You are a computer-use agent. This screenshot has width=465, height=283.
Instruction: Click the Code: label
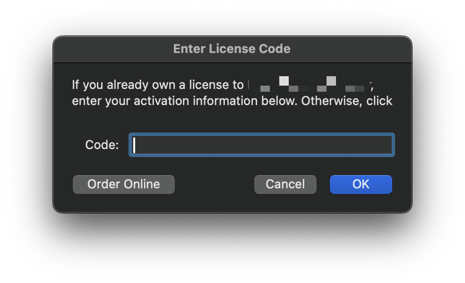[x=101, y=145]
